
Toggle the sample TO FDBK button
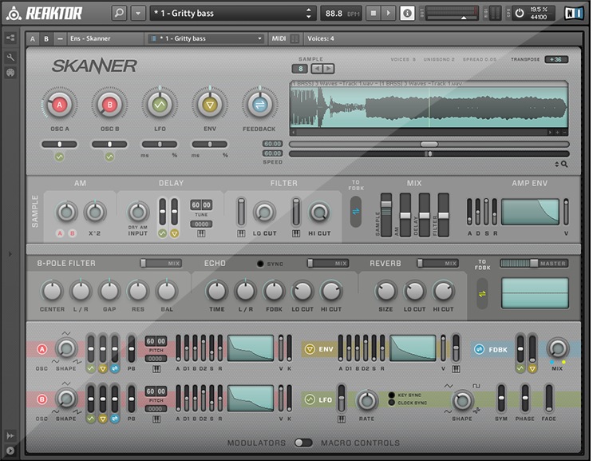click(355, 212)
